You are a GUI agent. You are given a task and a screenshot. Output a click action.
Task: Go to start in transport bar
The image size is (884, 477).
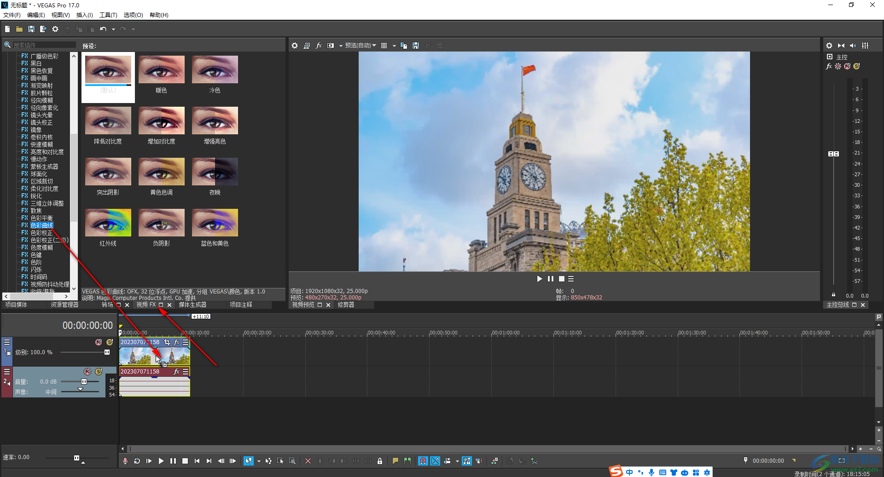coord(197,461)
